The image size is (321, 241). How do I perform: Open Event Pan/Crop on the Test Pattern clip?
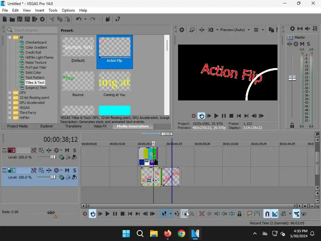point(152,154)
